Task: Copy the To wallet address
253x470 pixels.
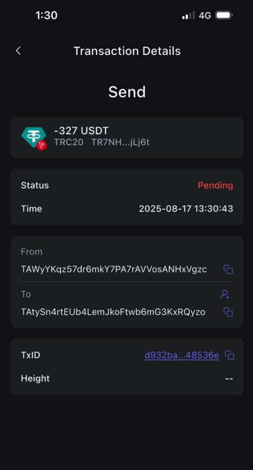Action: (228, 312)
